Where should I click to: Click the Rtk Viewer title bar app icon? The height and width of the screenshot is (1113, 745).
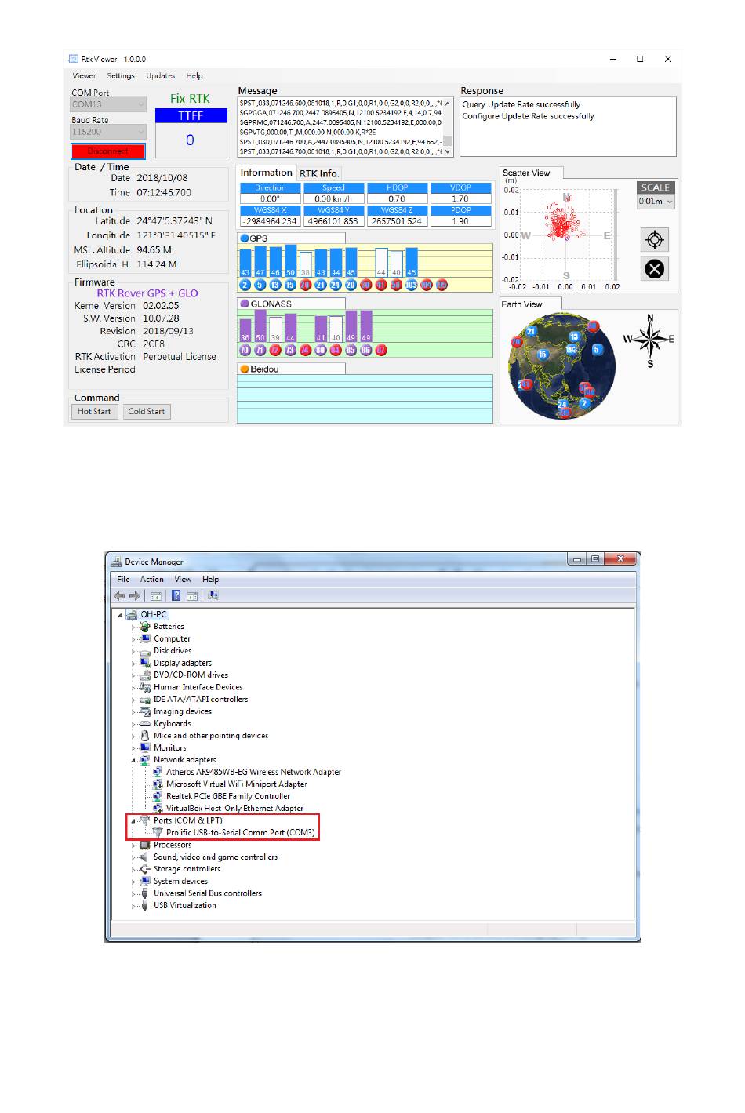(x=73, y=59)
